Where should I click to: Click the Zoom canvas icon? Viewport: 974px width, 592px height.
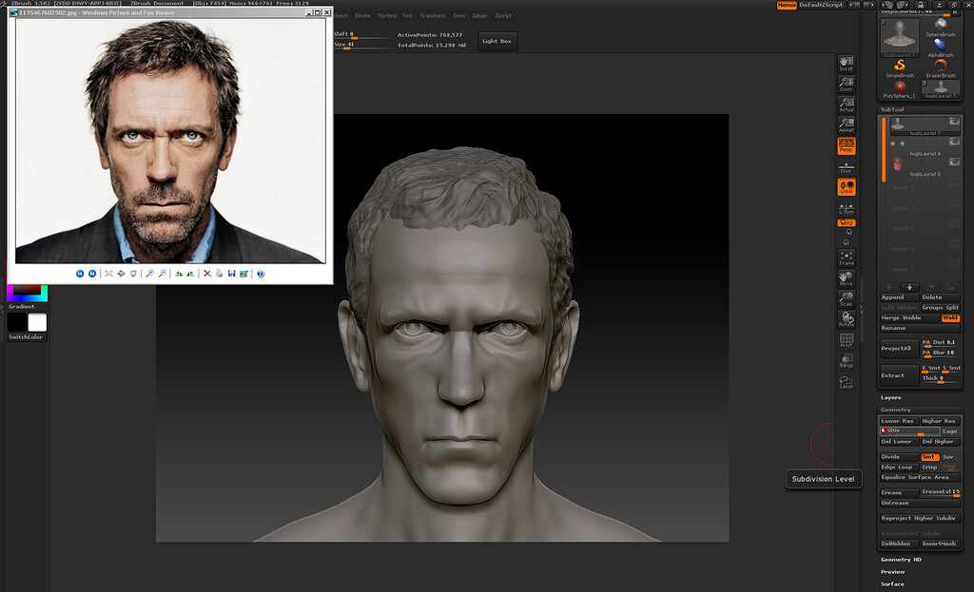846,84
